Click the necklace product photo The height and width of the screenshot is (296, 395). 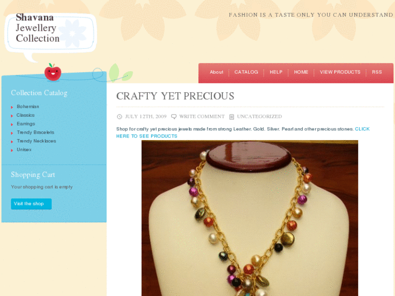point(249,218)
